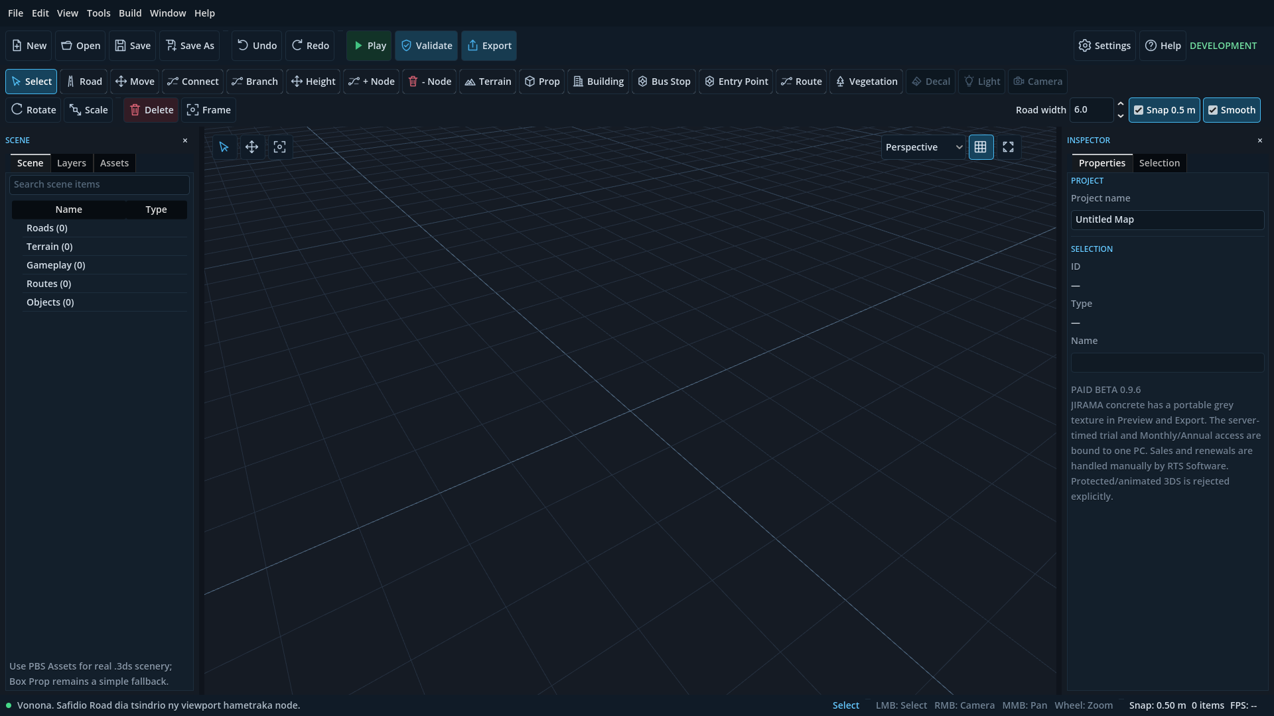The width and height of the screenshot is (1274, 716).
Task: Click the Project name input field
Action: pos(1167,220)
